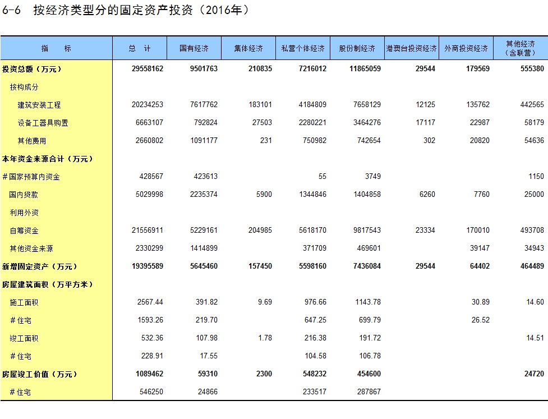Select the 设备工器具购置 row label
This screenshot has height=419, width=548.
tap(43, 123)
